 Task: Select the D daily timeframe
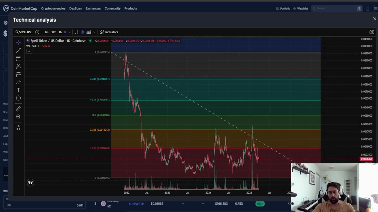(x=65, y=32)
